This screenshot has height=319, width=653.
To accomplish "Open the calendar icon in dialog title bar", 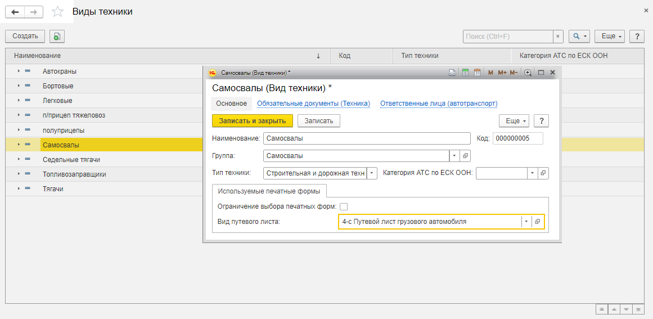I will pyautogui.click(x=478, y=73).
